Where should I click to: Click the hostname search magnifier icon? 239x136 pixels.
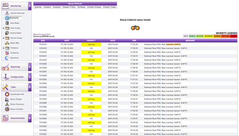tap(7, 18)
